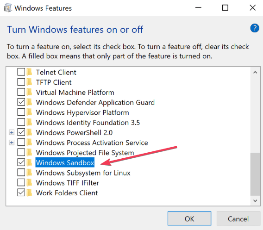Select Windows Projected File System label
The height and width of the screenshot is (230, 263).
pyautogui.click(x=85, y=153)
